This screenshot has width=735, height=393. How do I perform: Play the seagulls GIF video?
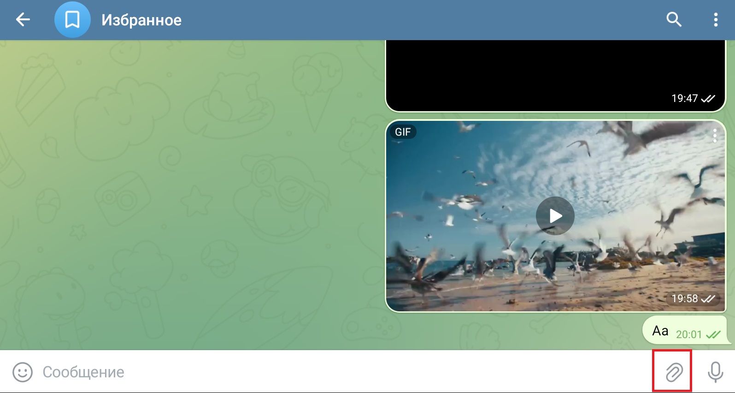coord(555,216)
